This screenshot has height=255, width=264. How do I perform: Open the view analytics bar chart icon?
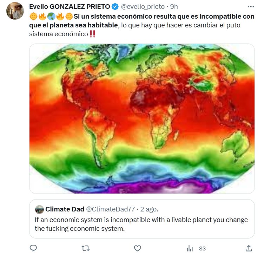click(x=190, y=248)
